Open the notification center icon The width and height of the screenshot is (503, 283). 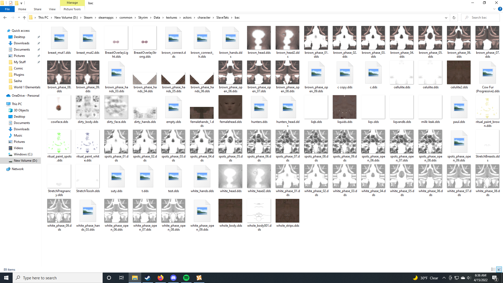495,278
